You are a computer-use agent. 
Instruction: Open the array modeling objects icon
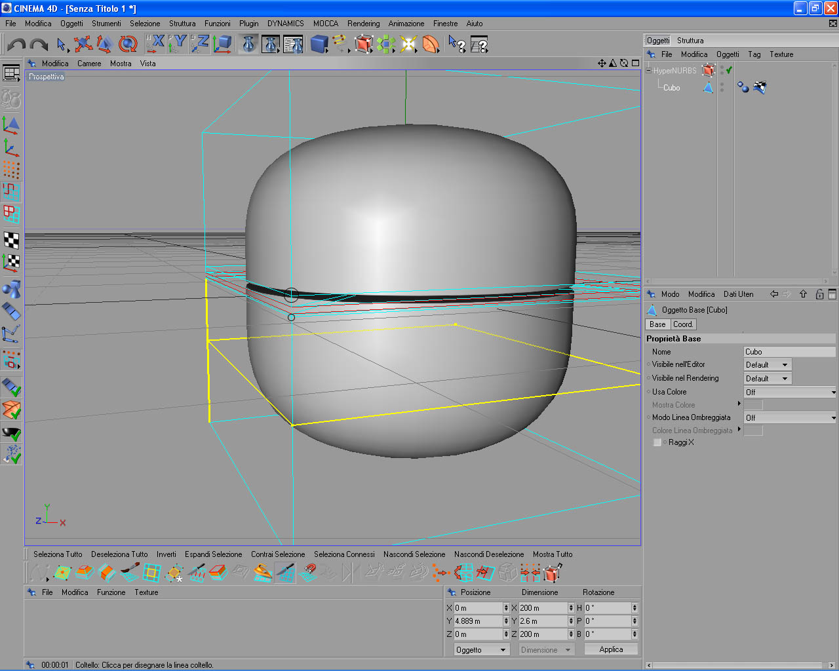click(x=385, y=45)
